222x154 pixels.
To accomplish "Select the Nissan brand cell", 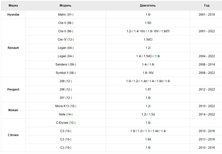I will 13,110.
